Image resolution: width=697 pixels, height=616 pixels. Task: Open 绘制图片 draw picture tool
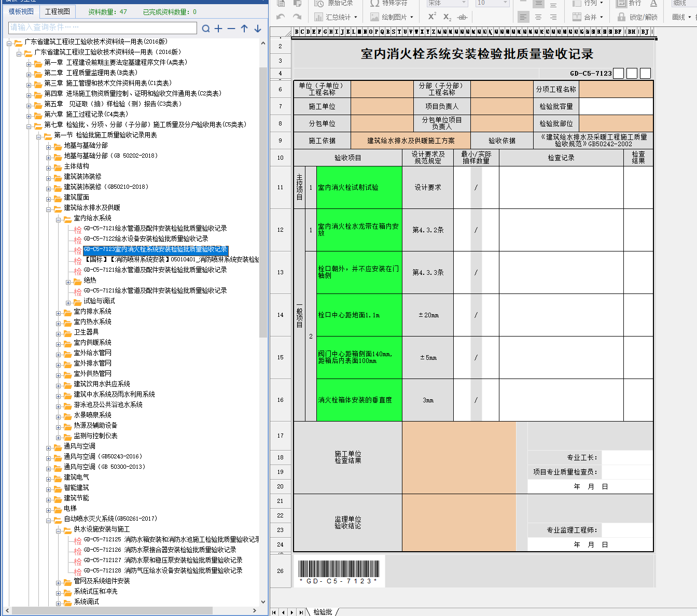point(392,17)
